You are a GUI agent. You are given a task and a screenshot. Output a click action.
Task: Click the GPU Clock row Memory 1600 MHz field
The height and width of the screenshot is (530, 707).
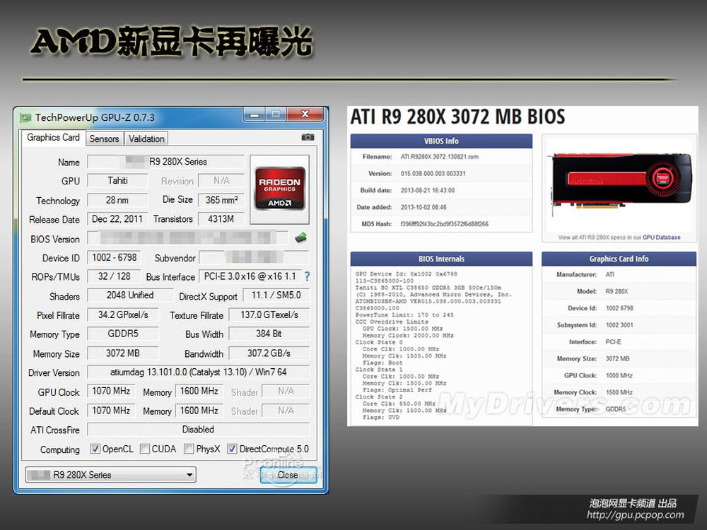coord(199,391)
